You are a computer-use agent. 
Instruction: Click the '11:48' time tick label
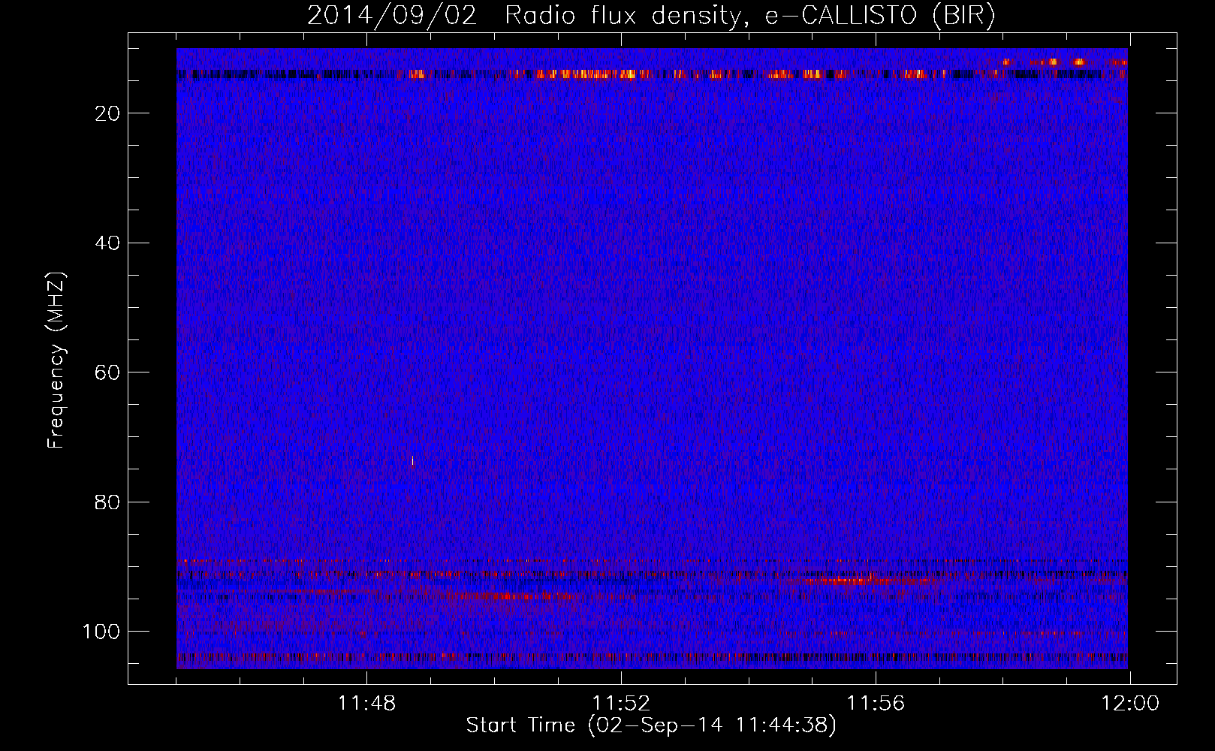tap(366, 704)
